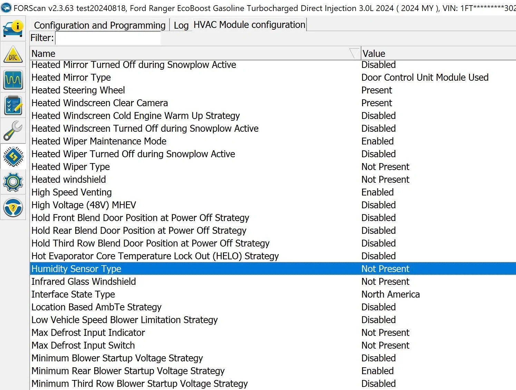Click the North America value cell
The width and height of the screenshot is (516, 390).
click(x=390, y=294)
